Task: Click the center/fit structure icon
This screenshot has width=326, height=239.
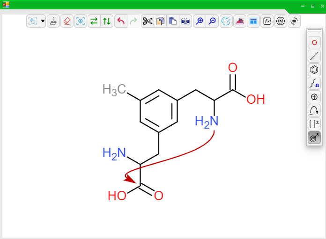Action: point(81,21)
